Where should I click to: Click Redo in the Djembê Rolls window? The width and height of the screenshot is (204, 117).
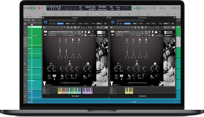point(154,23)
